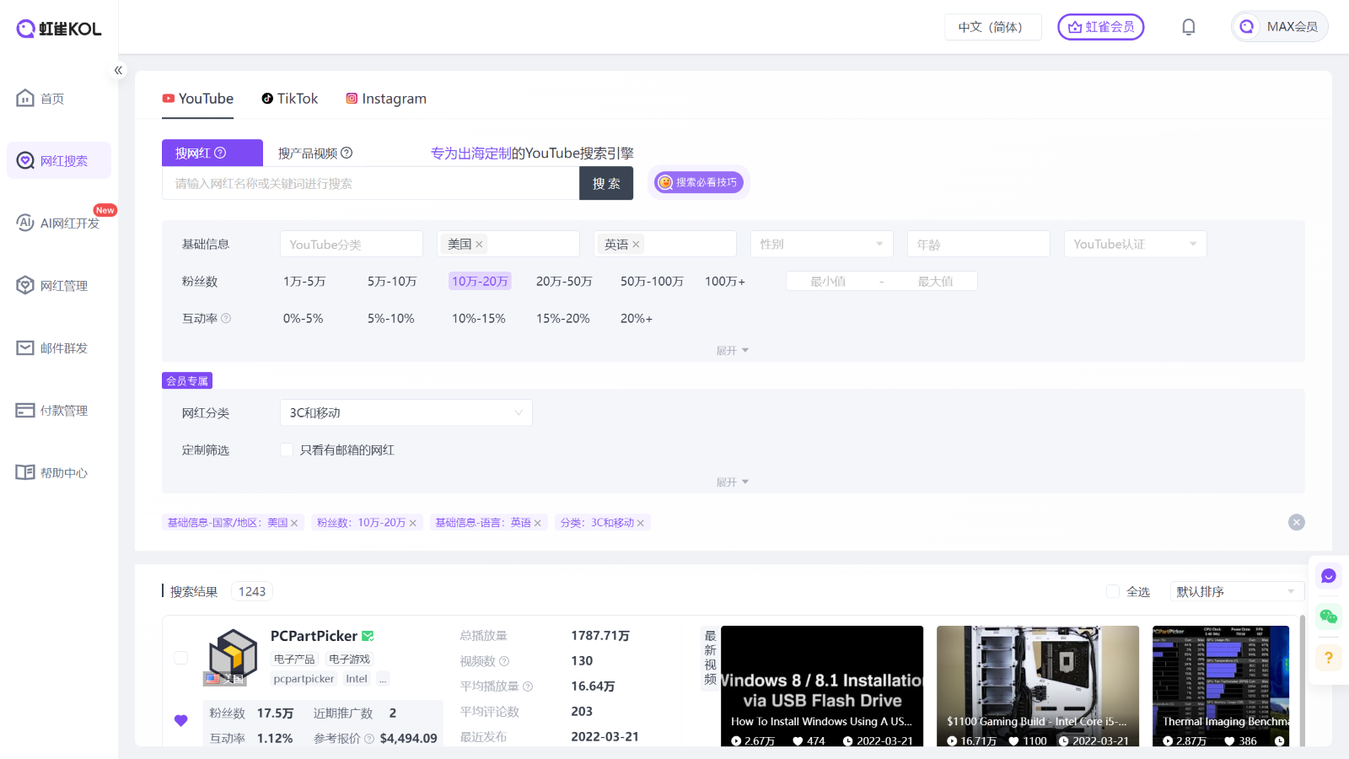Click help icon beside 互动率 label
1349x759 pixels.
point(226,318)
